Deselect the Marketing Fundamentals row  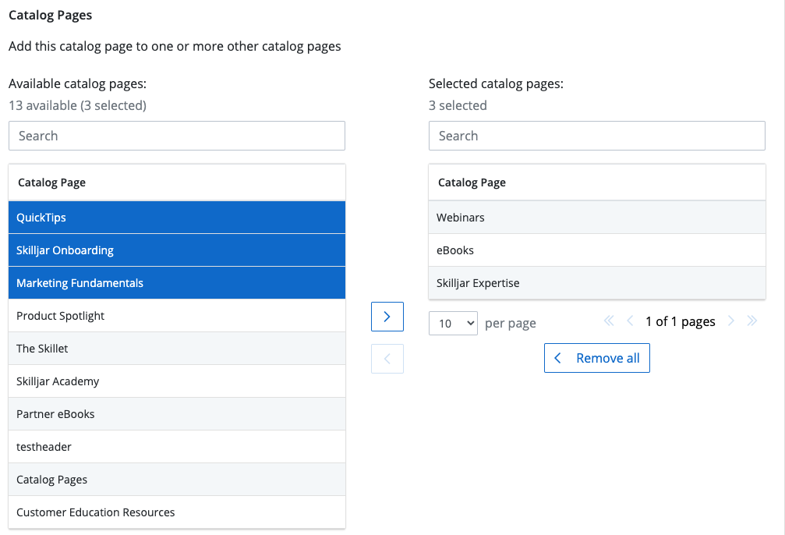click(x=177, y=283)
